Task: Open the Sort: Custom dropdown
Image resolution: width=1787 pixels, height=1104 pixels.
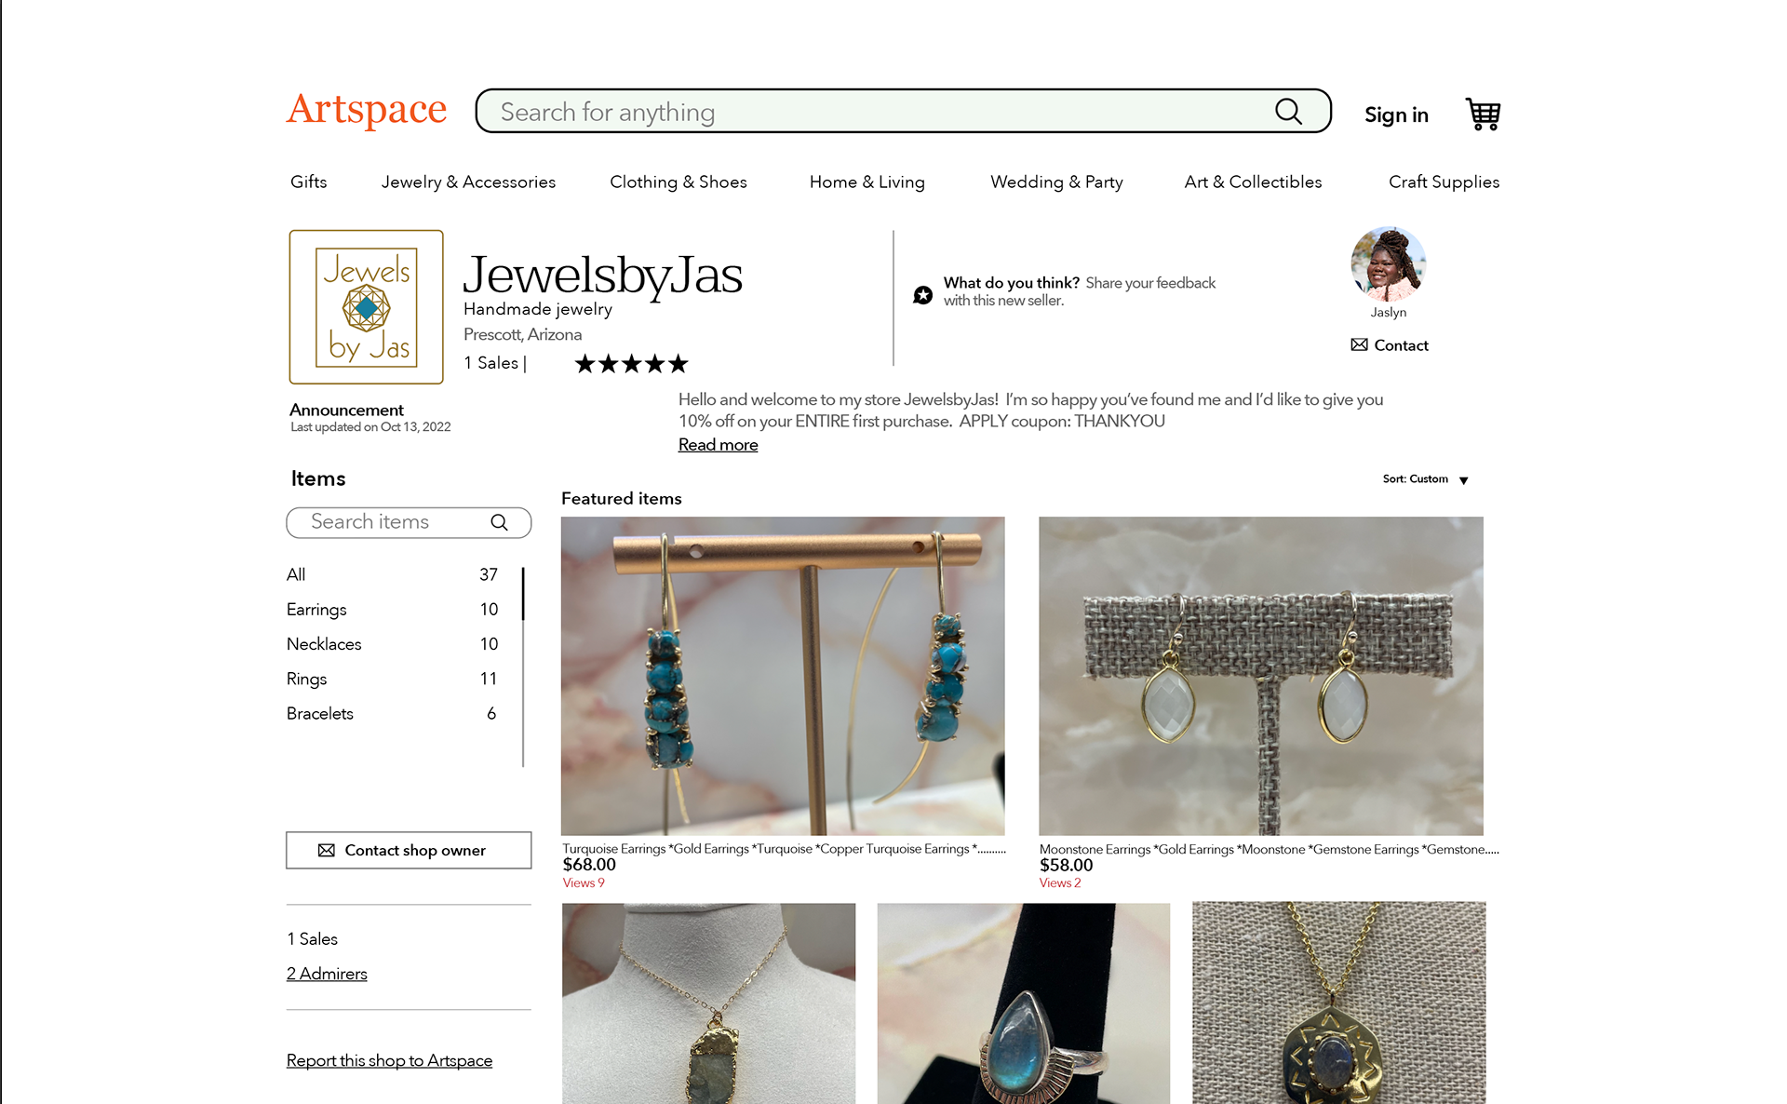Action: [x=1425, y=479]
